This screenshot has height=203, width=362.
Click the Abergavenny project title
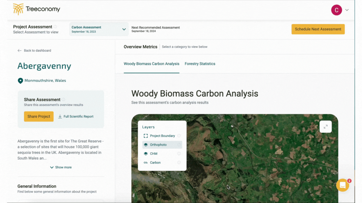[44, 66]
